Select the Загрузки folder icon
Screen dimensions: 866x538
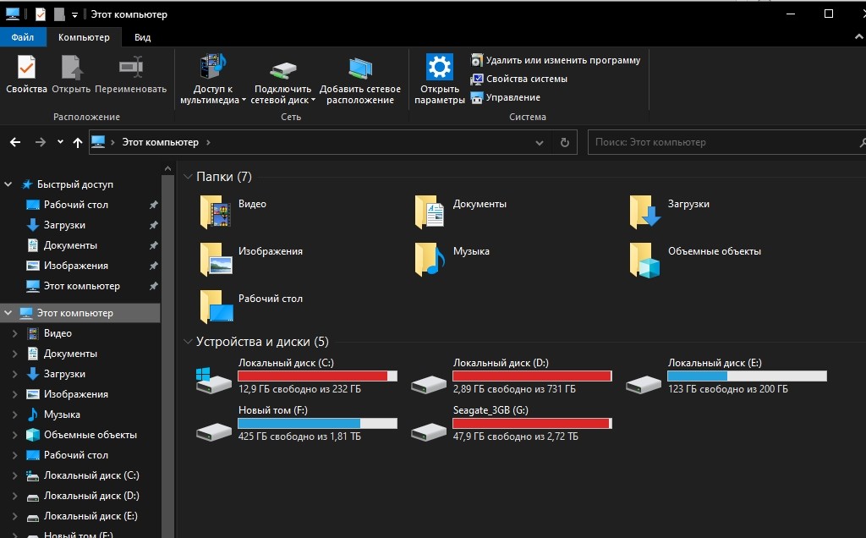coord(645,211)
